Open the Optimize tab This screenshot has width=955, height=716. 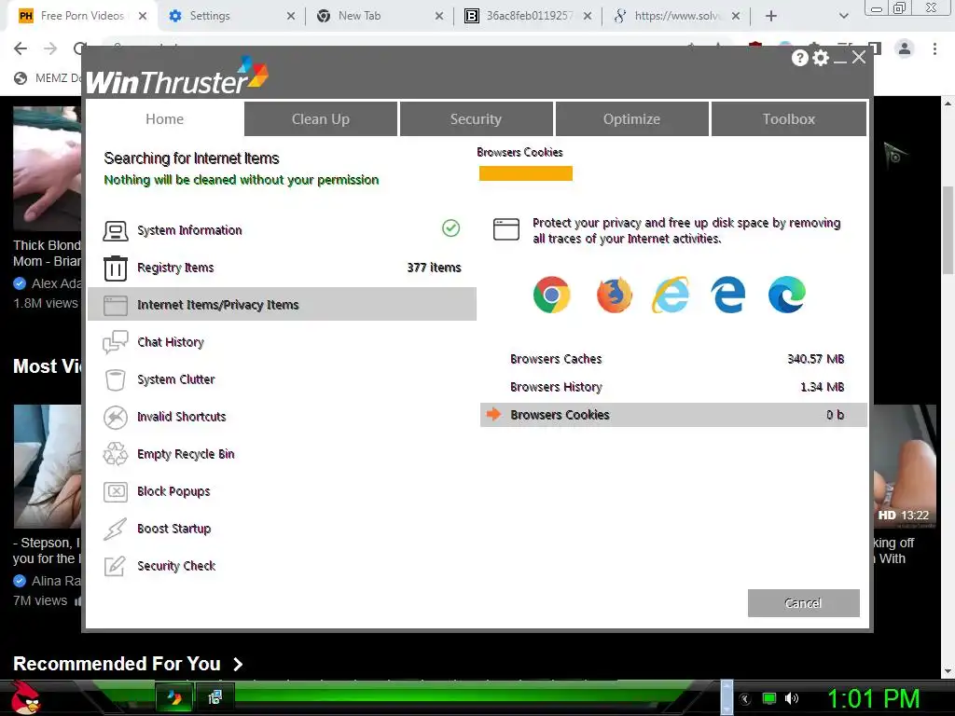click(631, 118)
